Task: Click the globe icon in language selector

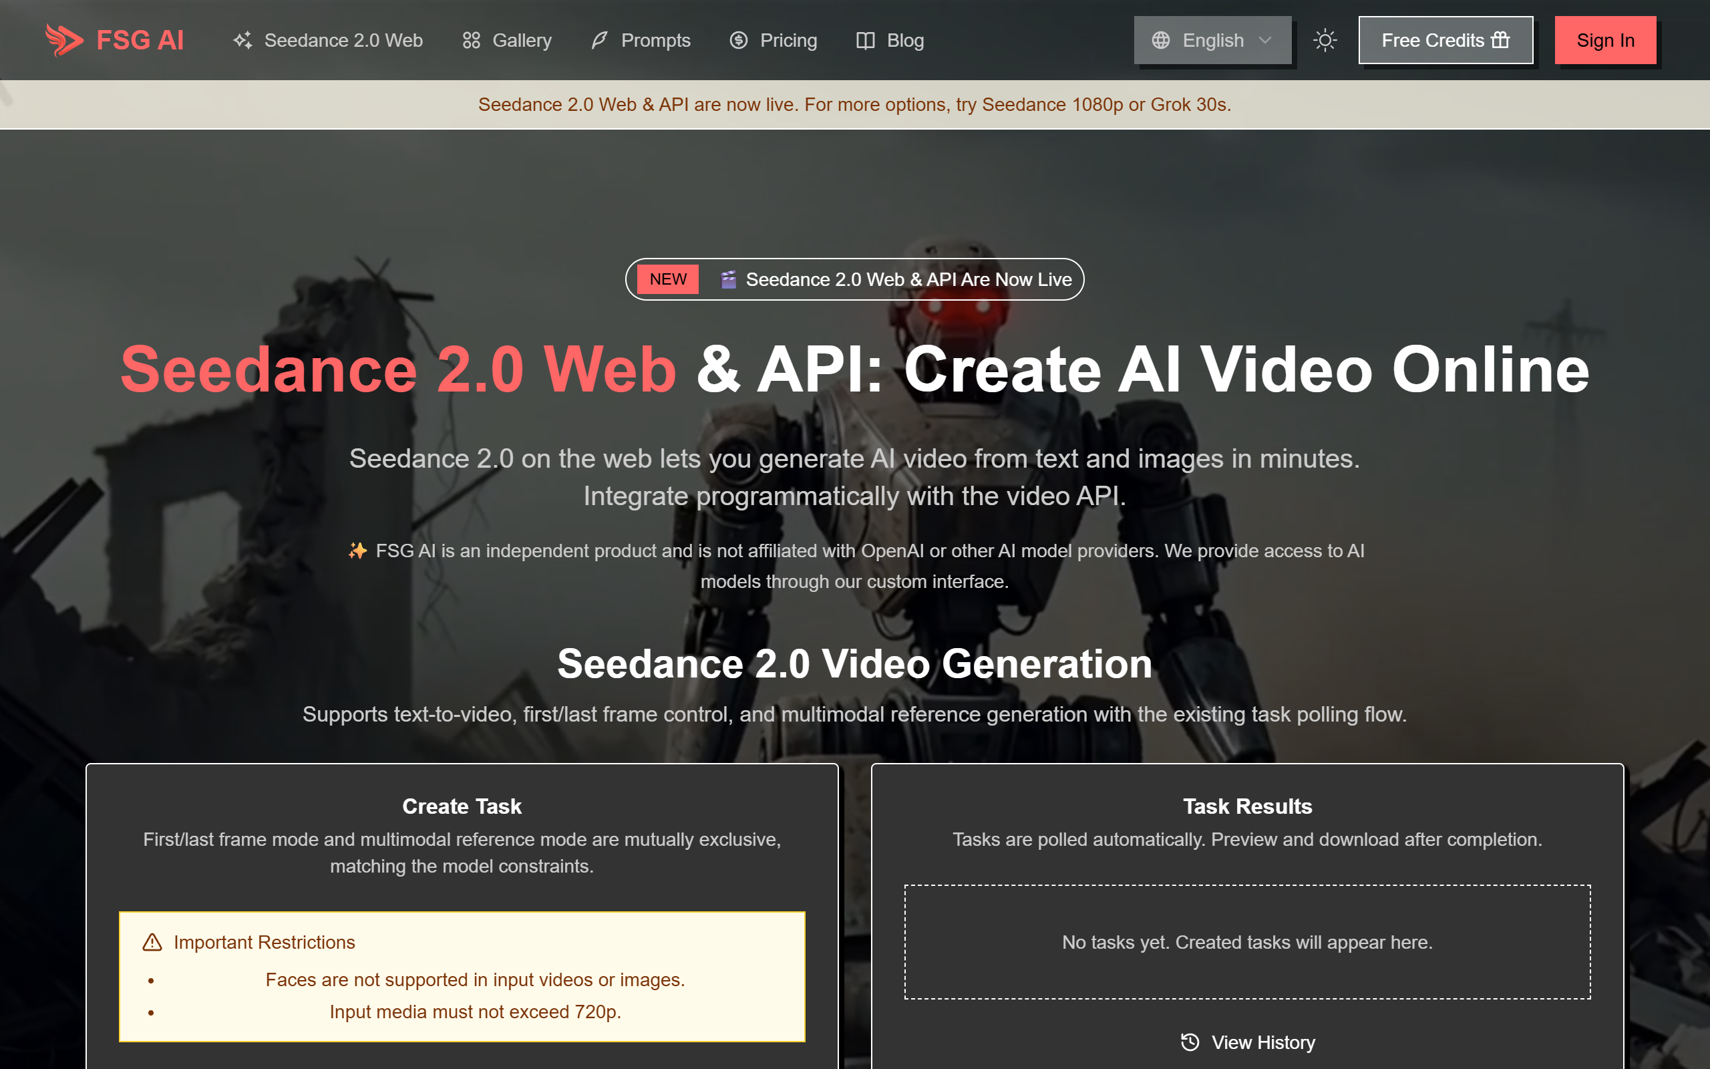Action: click(x=1161, y=40)
